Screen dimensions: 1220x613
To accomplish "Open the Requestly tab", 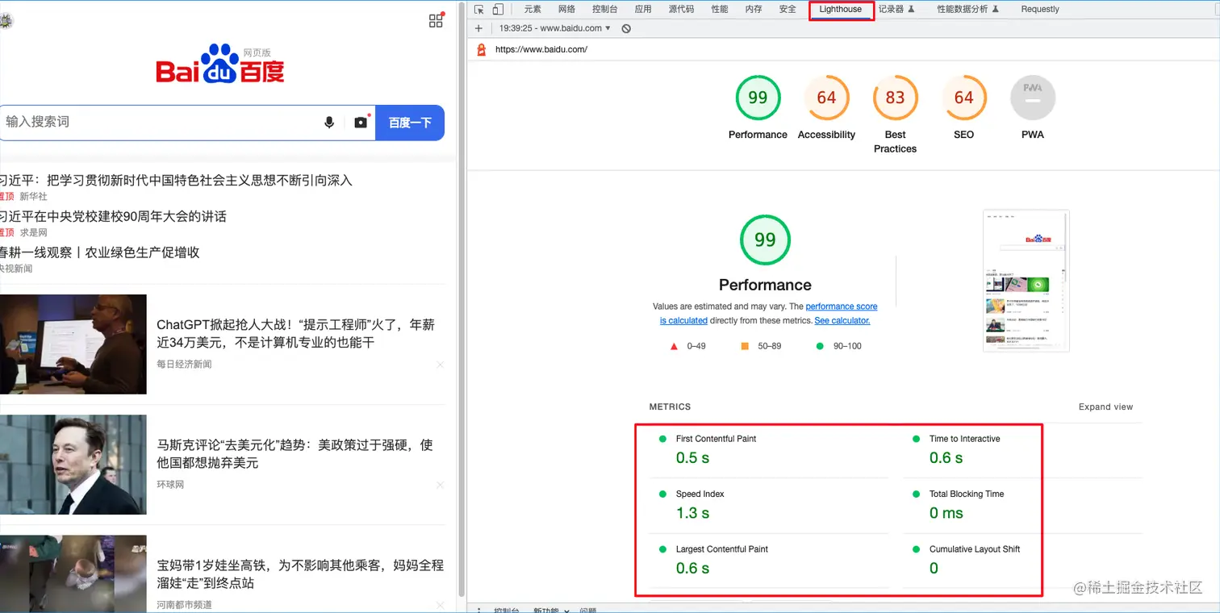I will coord(1040,10).
